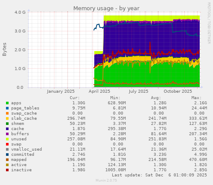Viewport: 213px width, 185px height.
Task: Click the page_tables average value 10.94M
Action: pos(159,108)
